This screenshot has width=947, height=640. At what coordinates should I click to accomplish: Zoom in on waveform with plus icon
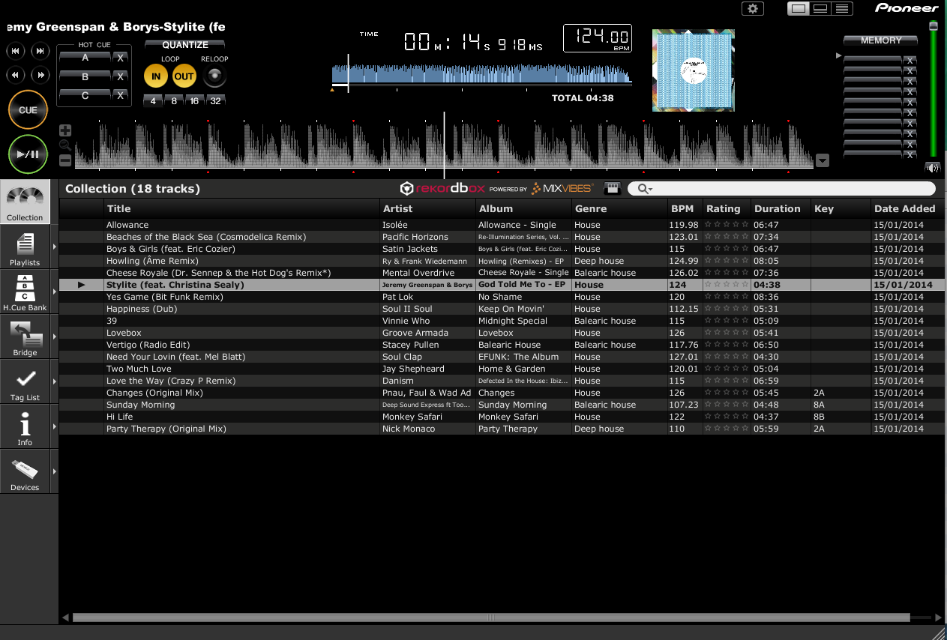tap(65, 130)
